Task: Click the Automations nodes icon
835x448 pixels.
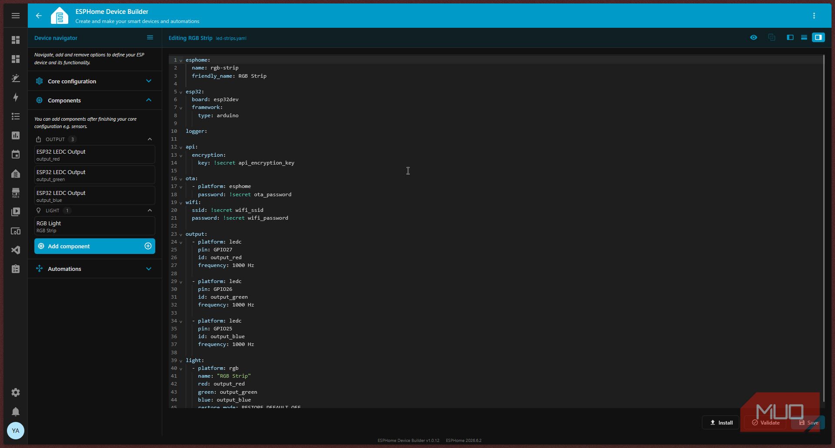Action: click(x=39, y=269)
